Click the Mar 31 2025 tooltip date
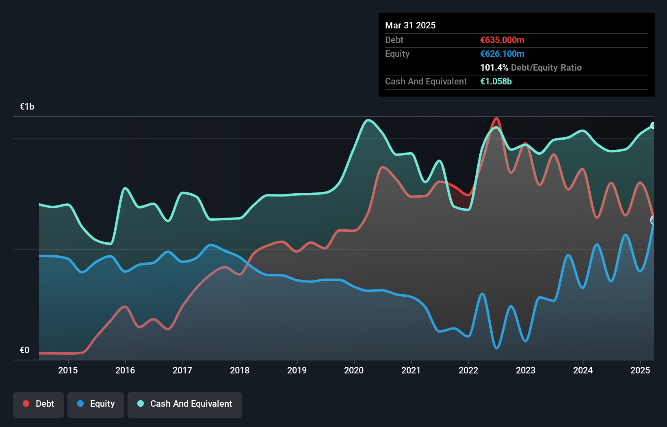 click(x=410, y=26)
